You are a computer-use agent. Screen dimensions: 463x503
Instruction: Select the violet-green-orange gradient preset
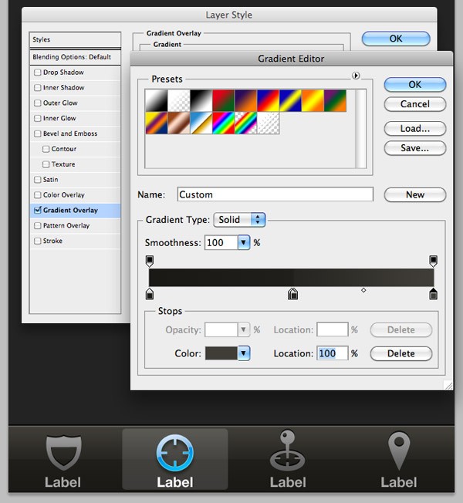(x=336, y=101)
